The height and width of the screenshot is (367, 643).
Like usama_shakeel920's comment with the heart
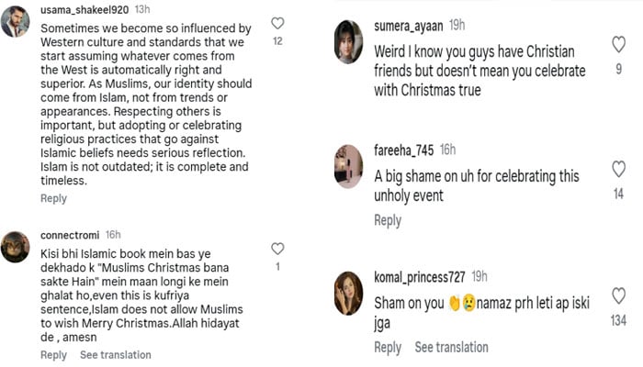click(x=277, y=23)
